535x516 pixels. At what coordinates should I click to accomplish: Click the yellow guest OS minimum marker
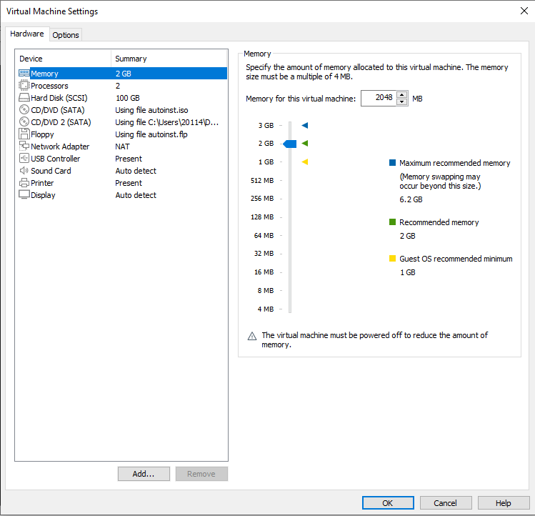pyautogui.click(x=305, y=162)
